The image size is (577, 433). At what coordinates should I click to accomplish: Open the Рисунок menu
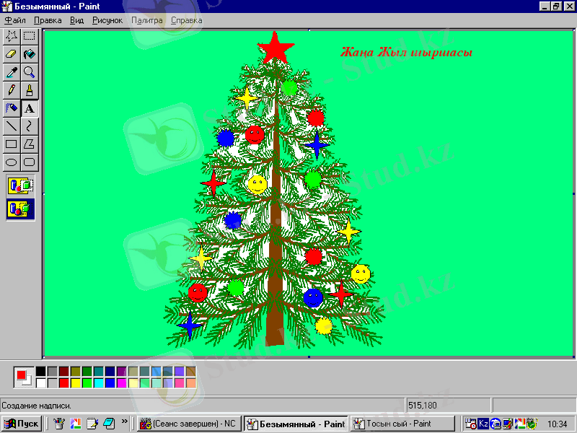coord(107,20)
